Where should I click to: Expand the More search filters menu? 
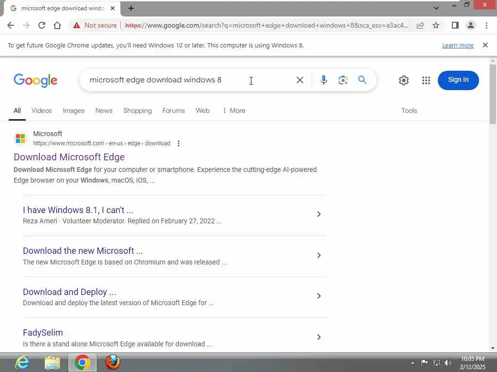234,111
